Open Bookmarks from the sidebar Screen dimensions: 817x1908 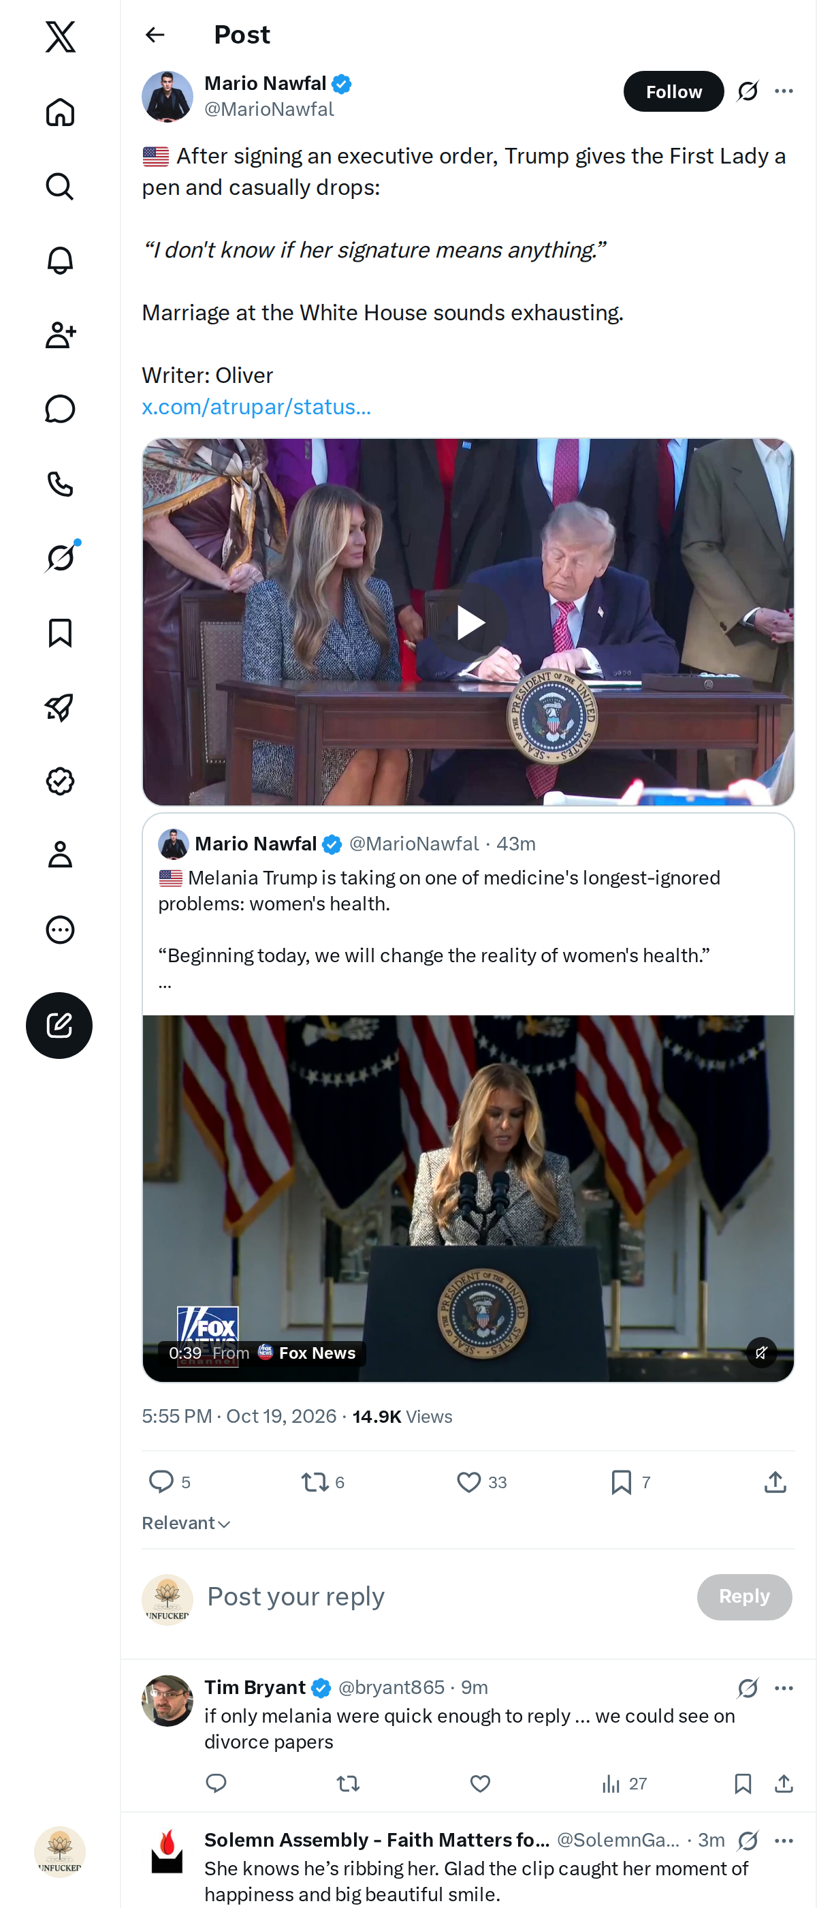coord(60,632)
